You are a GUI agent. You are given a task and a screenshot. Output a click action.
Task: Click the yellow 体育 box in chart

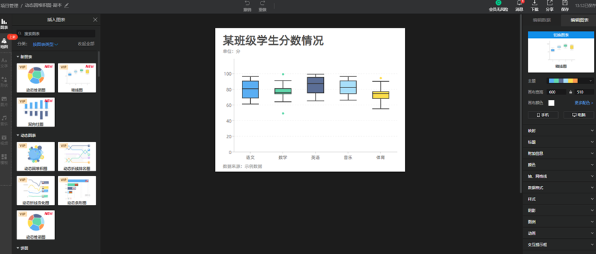(380, 95)
